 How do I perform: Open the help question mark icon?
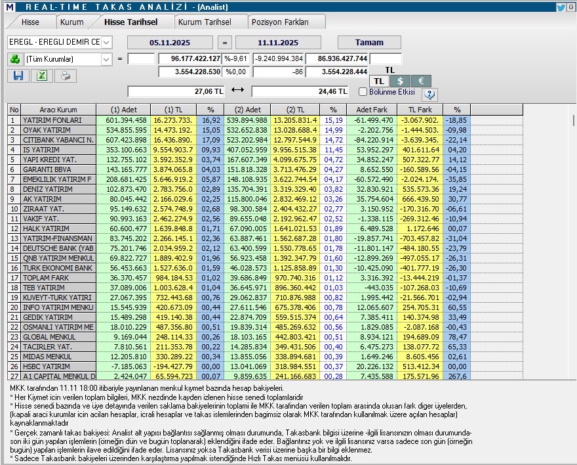(430, 94)
